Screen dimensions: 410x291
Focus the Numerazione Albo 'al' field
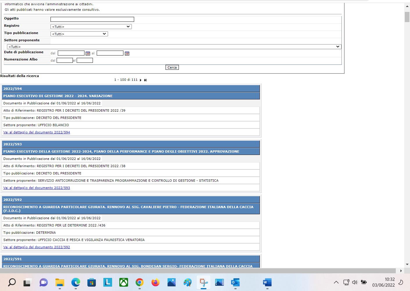[84, 60]
